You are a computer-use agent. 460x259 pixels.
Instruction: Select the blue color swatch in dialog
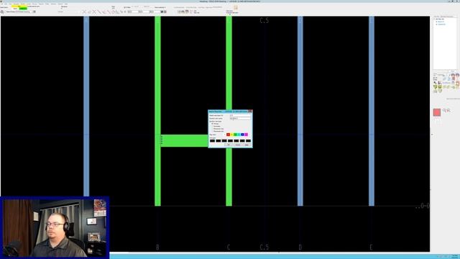(x=242, y=135)
